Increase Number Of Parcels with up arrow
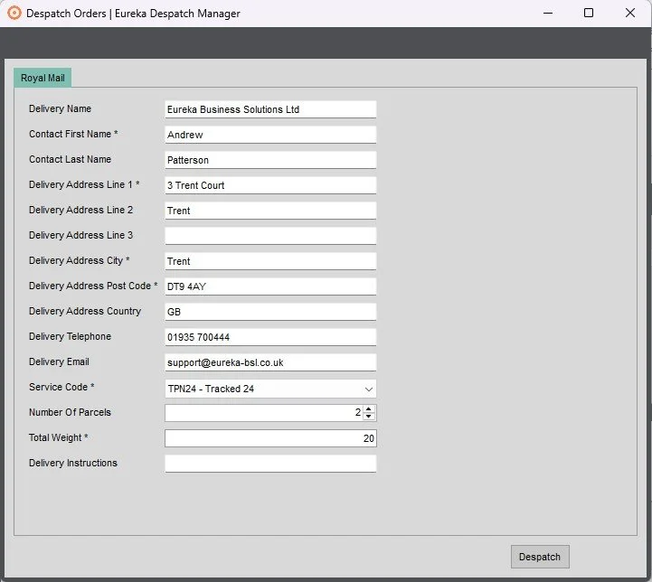 368,409
